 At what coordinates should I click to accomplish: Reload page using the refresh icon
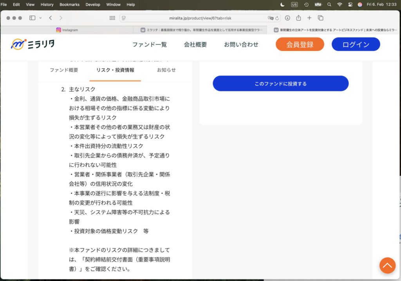point(277,18)
